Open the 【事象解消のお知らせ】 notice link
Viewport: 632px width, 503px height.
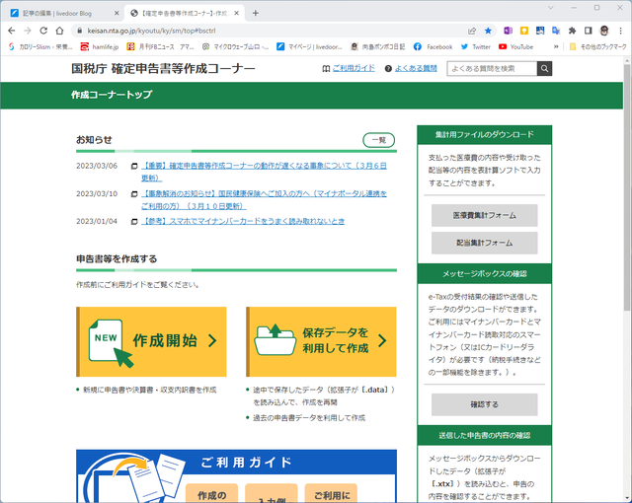(264, 199)
